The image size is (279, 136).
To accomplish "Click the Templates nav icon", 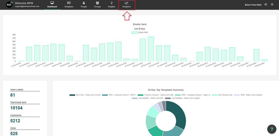I will pyautogui.click(x=69, y=3).
